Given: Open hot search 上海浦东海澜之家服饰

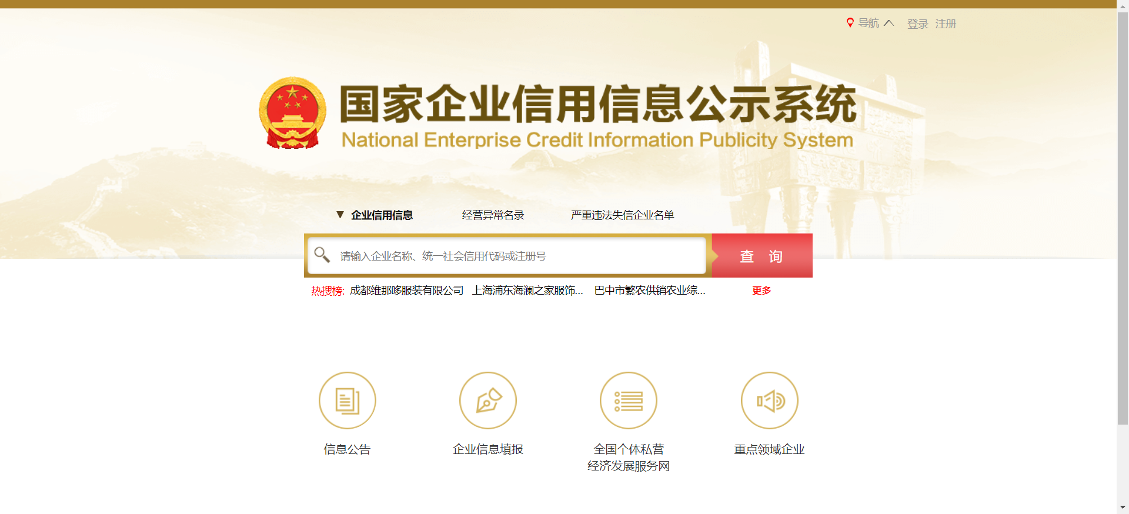Looking at the screenshot, I should (x=527, y=291).
